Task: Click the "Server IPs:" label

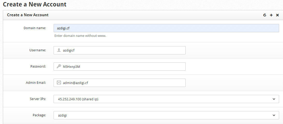Action: coord(38,99)
